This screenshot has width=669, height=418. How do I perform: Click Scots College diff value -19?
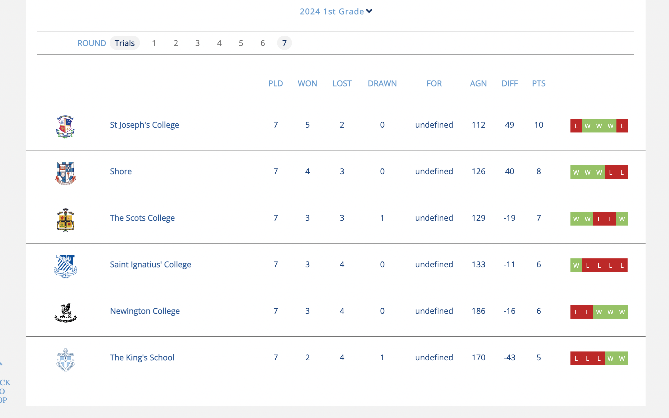point(510,218)
